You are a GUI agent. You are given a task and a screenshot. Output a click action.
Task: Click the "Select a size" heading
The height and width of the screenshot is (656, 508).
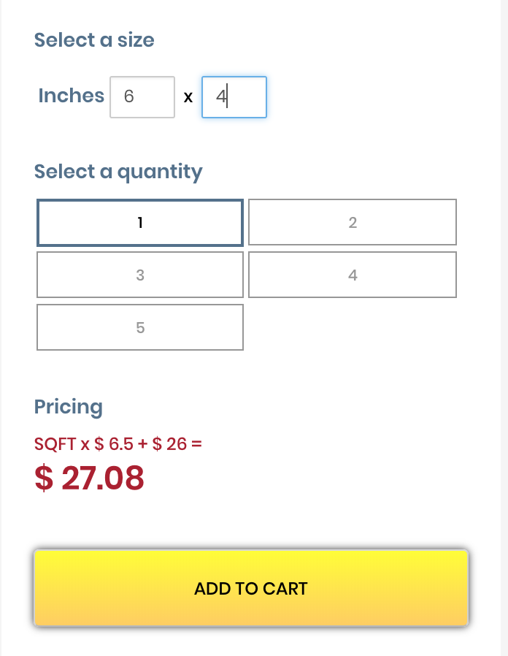tap(94, 39)
